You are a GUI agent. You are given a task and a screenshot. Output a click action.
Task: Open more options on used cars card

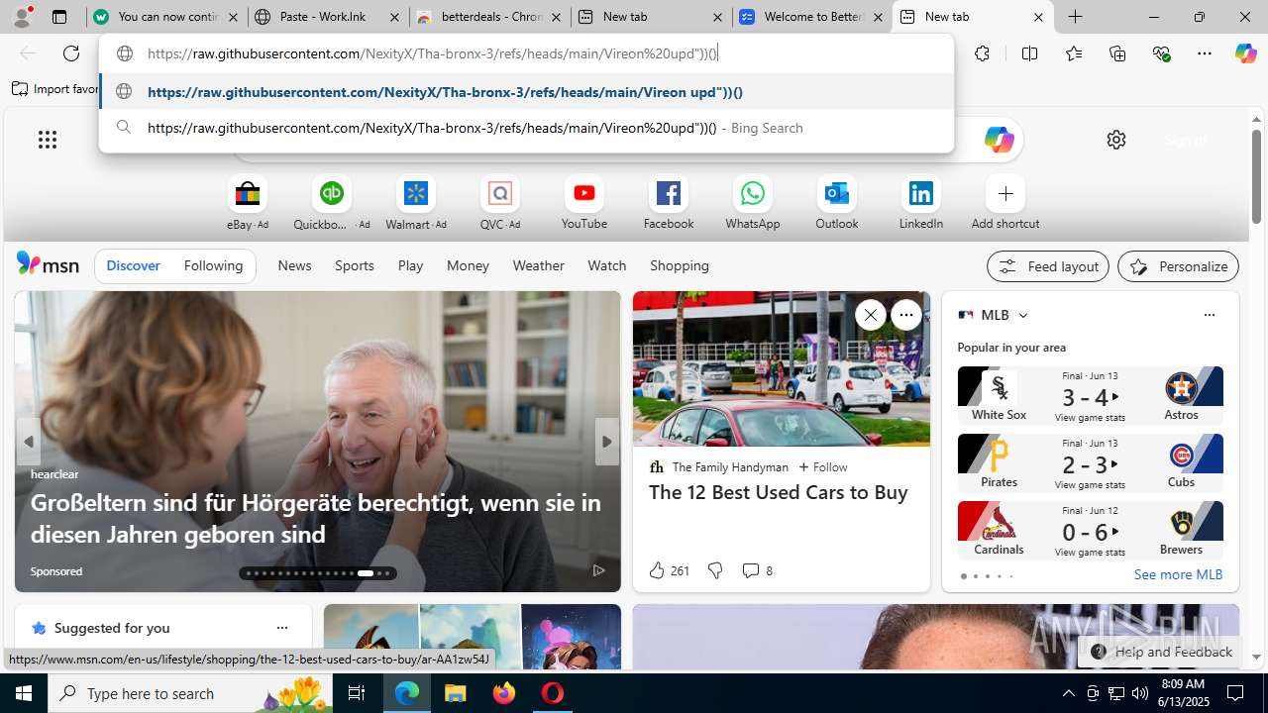(905, 315)
